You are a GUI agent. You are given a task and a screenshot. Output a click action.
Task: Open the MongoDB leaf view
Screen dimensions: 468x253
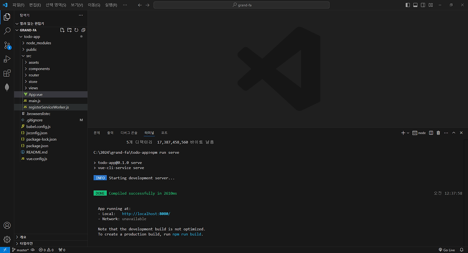click(7, 87)
